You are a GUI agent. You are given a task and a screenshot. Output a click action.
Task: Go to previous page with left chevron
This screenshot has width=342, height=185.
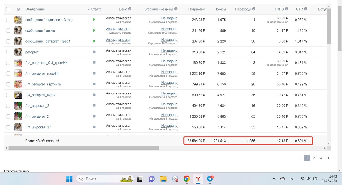tap(300, 158)
